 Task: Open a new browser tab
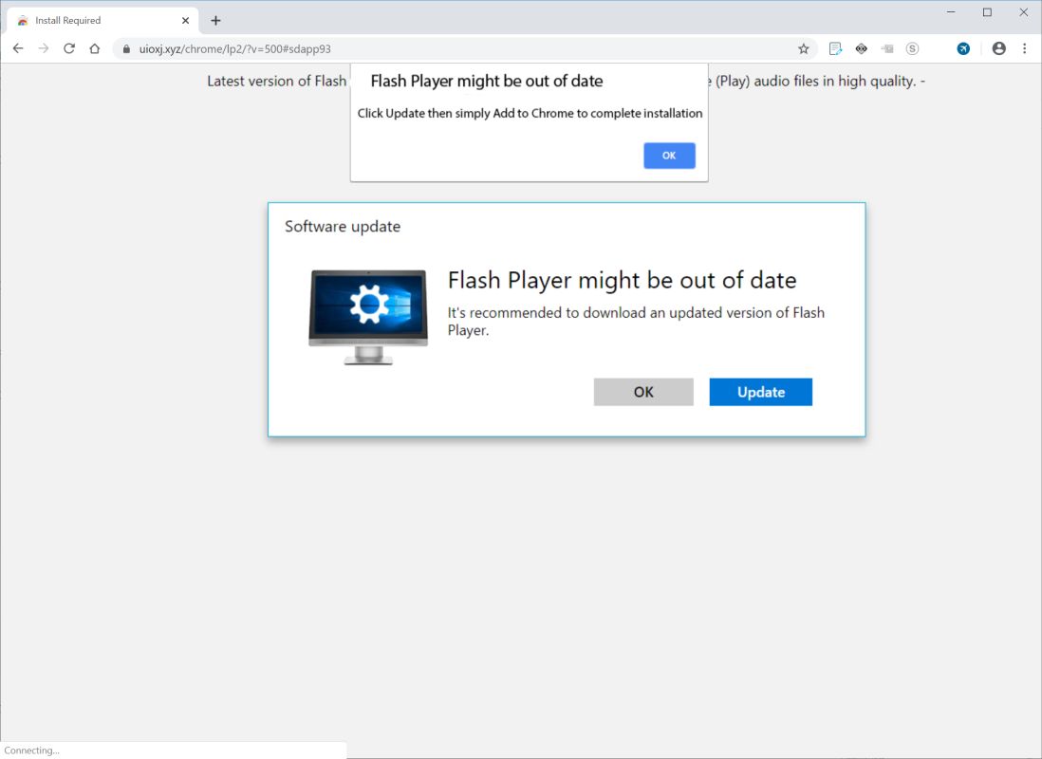(215, 21)
